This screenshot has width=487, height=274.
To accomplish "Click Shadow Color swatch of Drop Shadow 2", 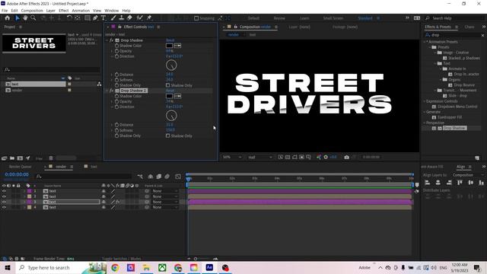I will 169,96.
